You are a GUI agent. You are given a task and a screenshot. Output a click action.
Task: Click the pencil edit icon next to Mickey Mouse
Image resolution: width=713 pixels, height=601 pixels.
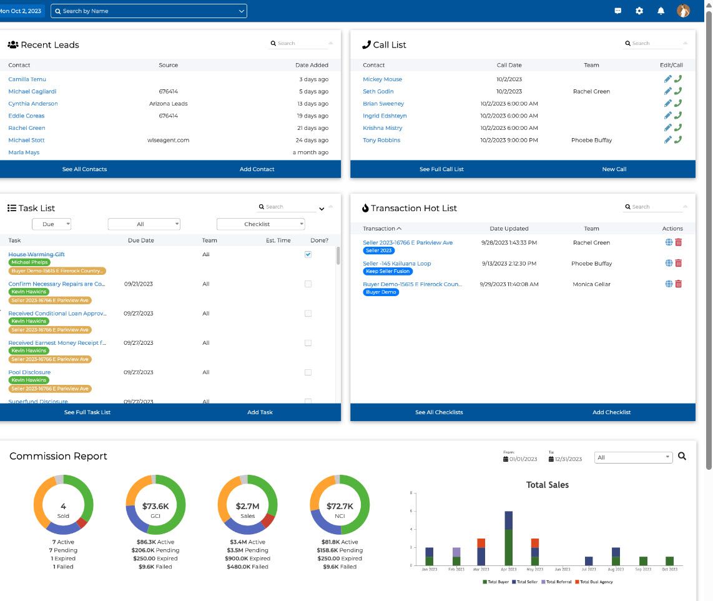coord(667,79)
